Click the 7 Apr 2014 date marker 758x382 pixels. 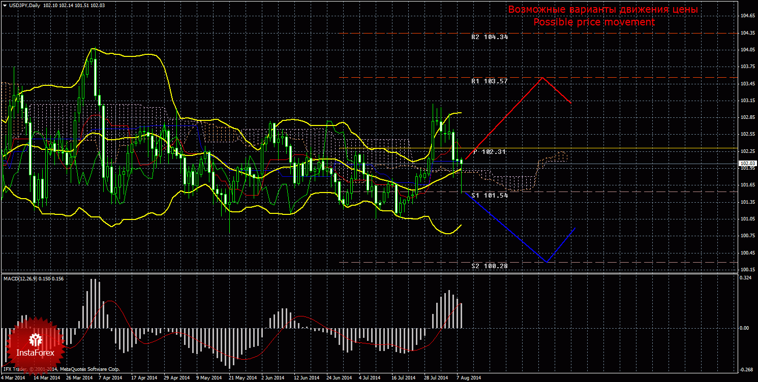110,378
